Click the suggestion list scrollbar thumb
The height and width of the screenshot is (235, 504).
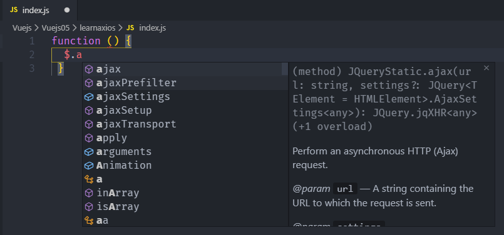coord(285,69)
